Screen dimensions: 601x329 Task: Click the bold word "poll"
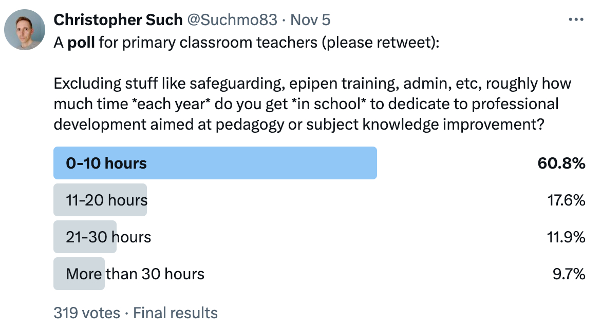[x=81, y=43]
